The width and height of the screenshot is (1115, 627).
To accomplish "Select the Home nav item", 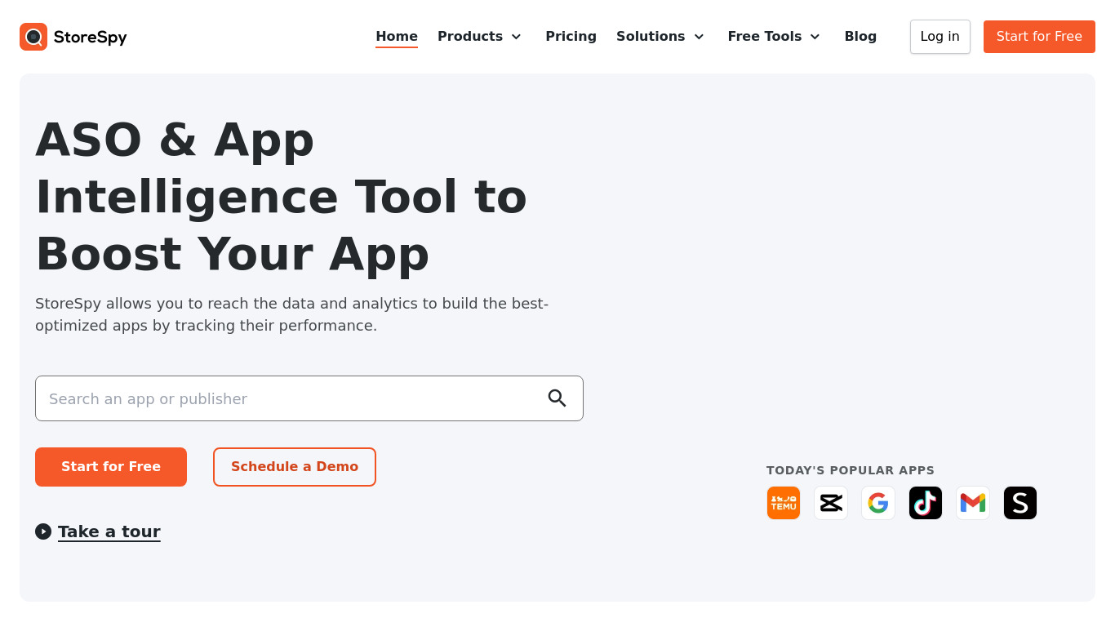I will pyautogui.click(x=397, y=37).
